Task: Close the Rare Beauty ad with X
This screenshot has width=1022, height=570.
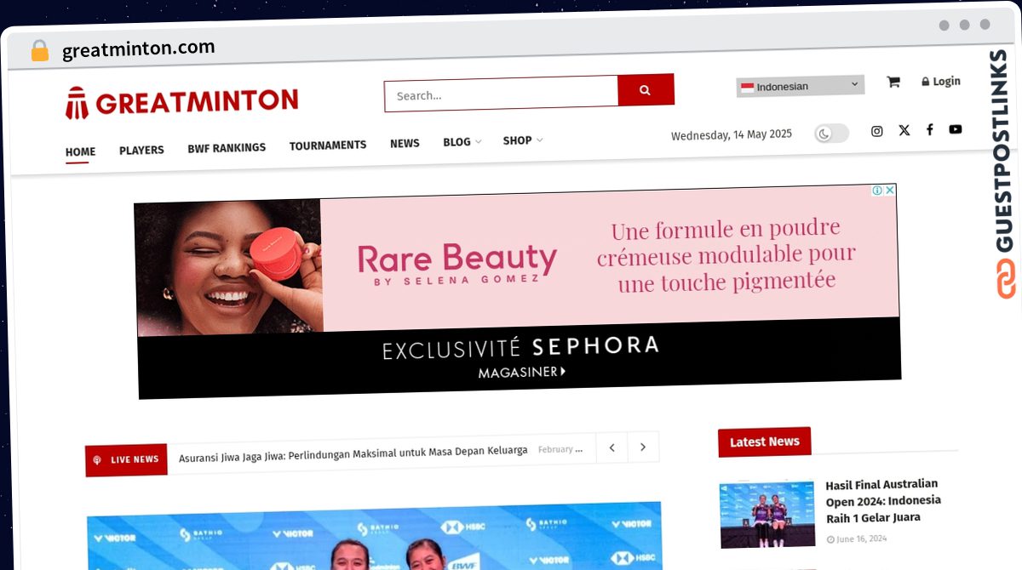Action: (x=889, y=190)
